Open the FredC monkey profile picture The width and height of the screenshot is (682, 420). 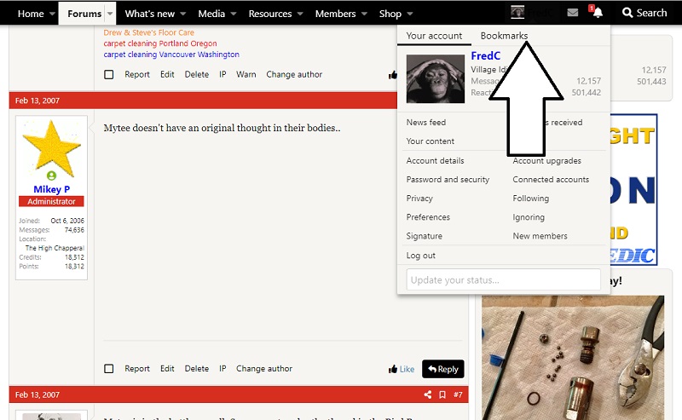[435, 79]
